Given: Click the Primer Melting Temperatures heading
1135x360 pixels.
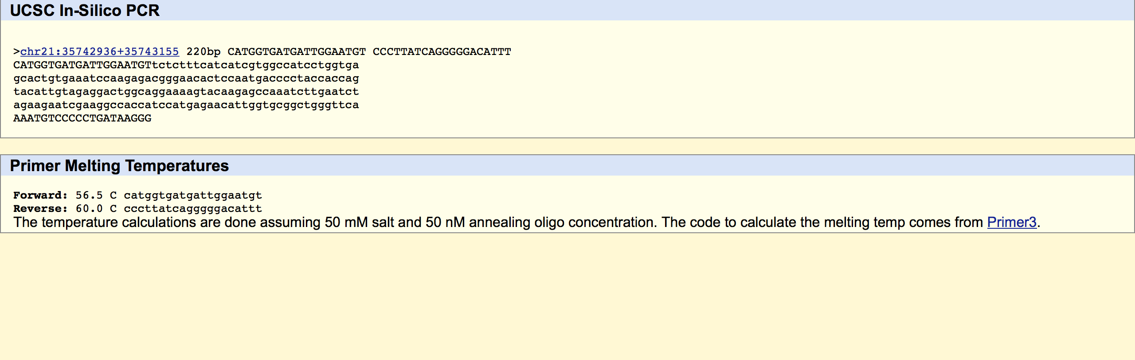Looking at the screenshot, I should (x=119, y=165).
